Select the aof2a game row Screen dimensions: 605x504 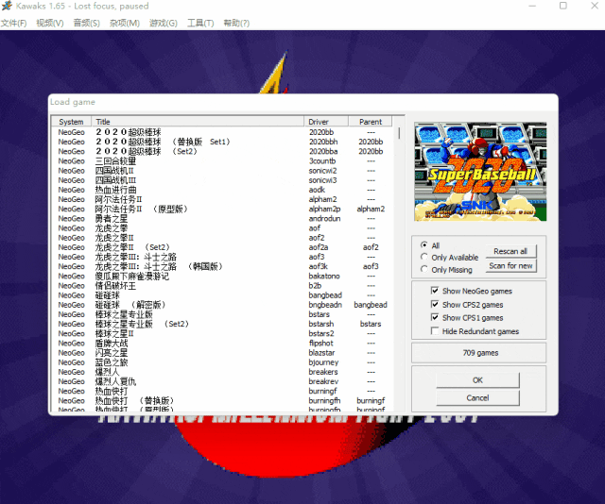pyautogui.click(x=222, y=247)
